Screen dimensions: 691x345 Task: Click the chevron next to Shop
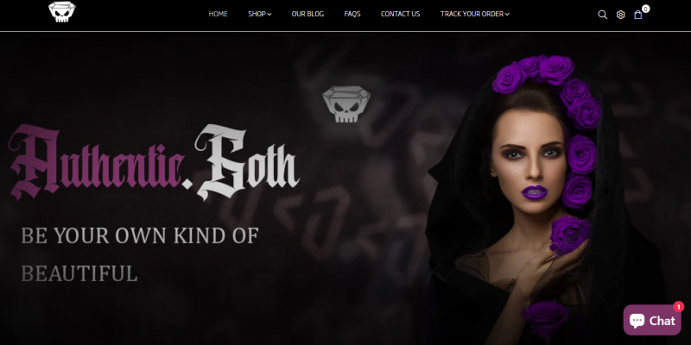pyautogui.click(x=269, y=15)
